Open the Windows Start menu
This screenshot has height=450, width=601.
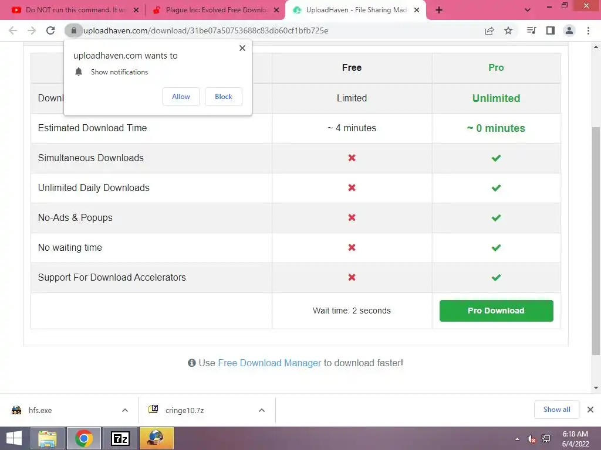click(x=14, y=438)
